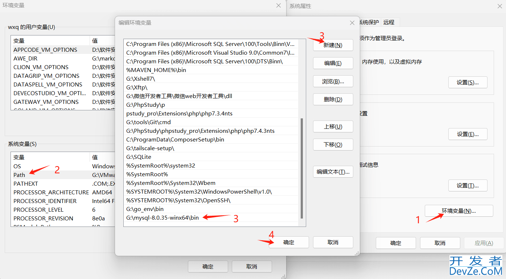Close the 环境变量 window

coord(279,6)
